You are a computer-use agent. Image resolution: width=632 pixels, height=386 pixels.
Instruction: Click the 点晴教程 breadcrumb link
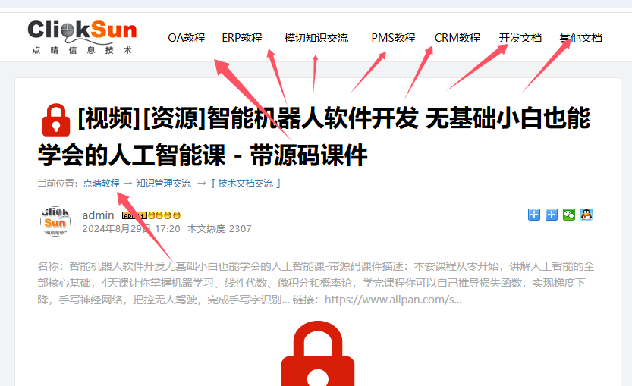101,184
